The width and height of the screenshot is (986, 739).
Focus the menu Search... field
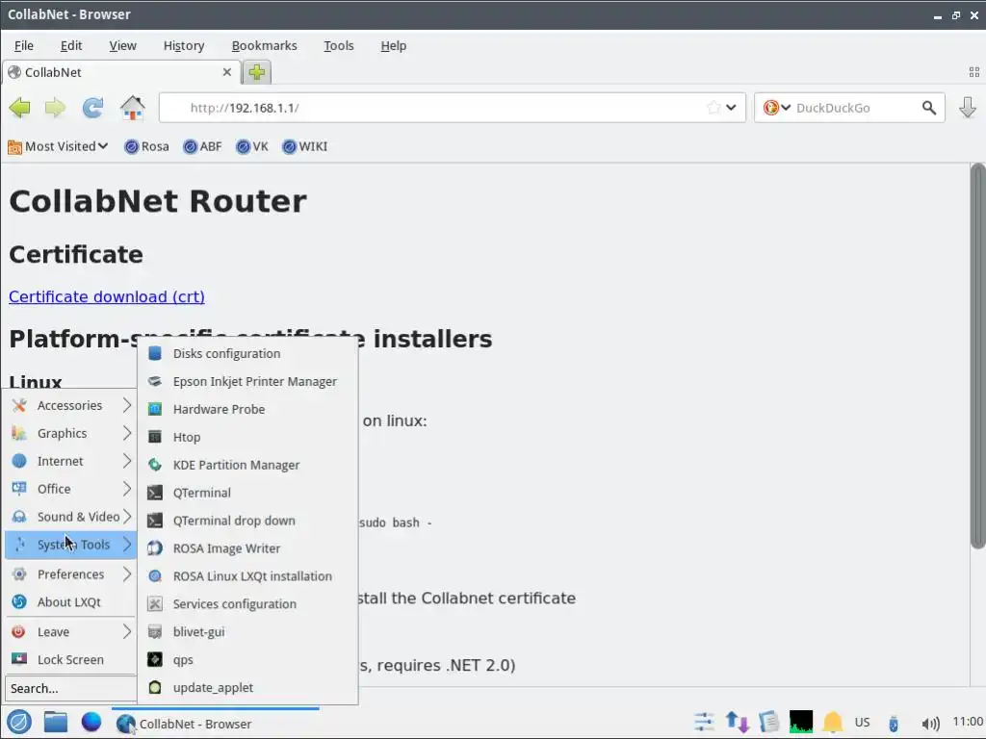(70, 688)
